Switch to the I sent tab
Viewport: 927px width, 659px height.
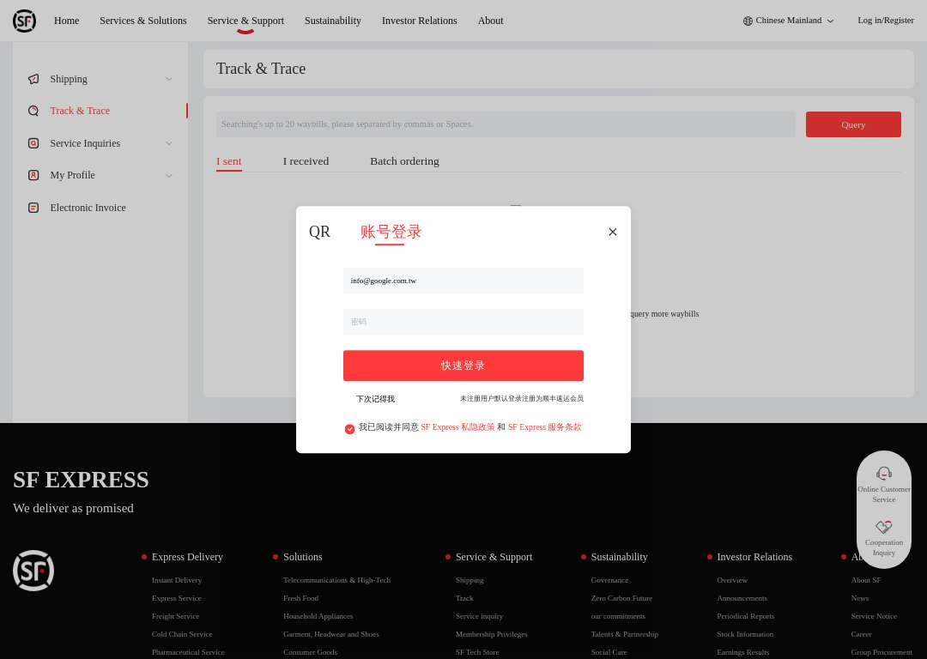pyautogui.click(x=229, y=161)
